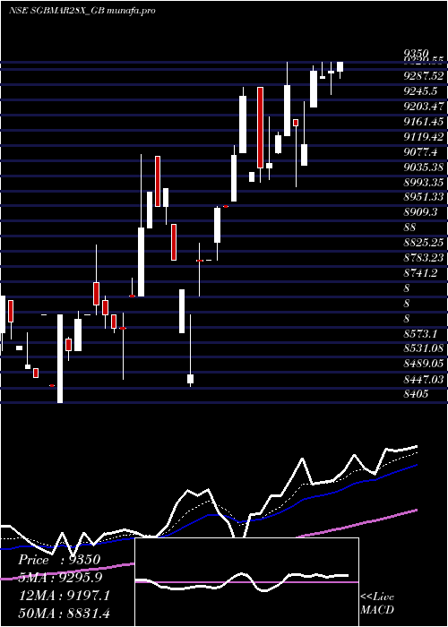Viewport: 448px width, 627px height.
Task: Click the 5MA : 9295.9 readout
Action: (60, 577)
